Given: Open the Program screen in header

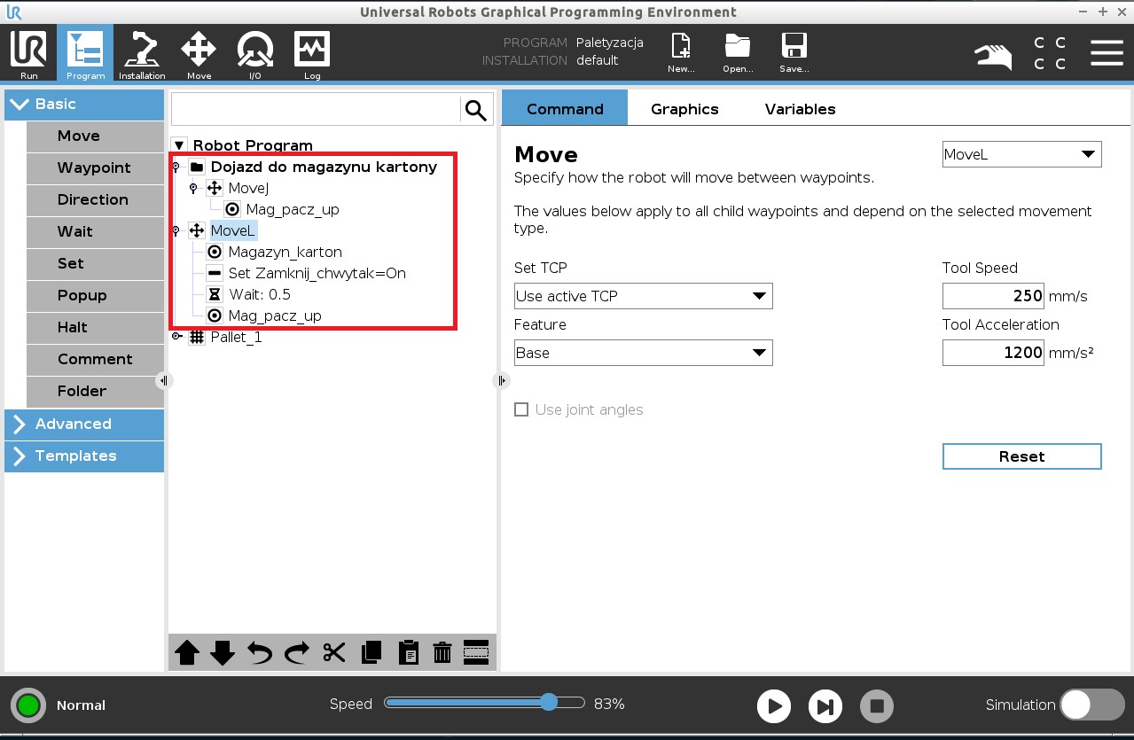Looking at the screenshot, I should [85, 54].
